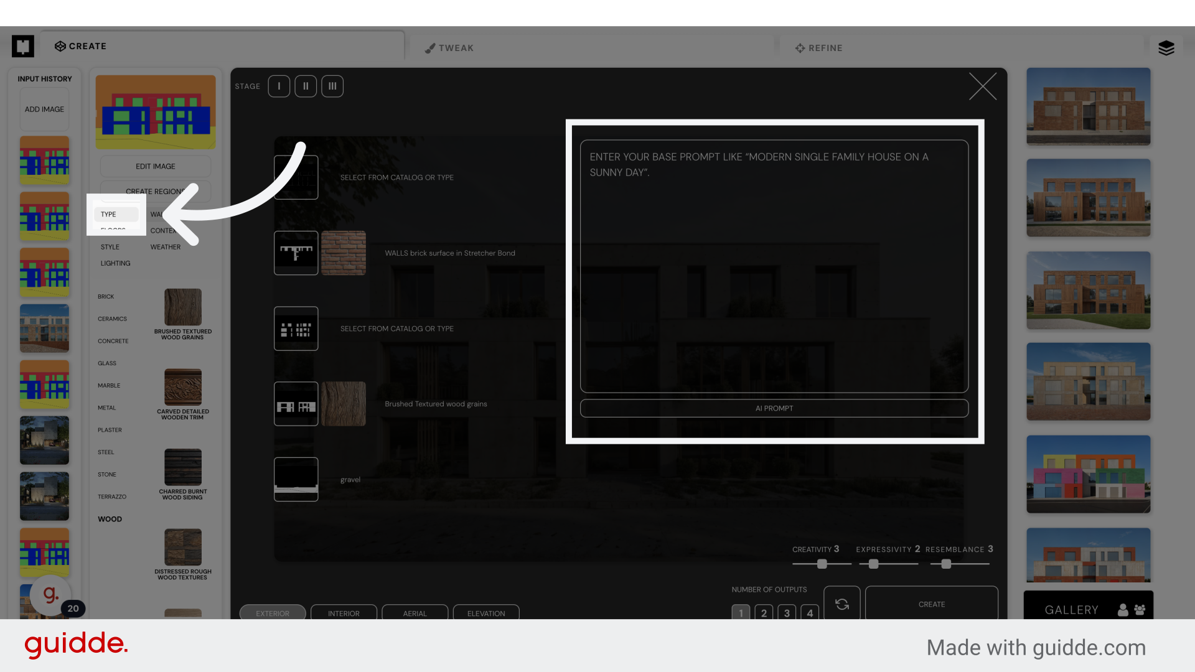Click 'SELECT FROM CATALOG OR TYPE' next to windows mask
This screenshot has width=1195, height=672.
[x=397, y=329]
